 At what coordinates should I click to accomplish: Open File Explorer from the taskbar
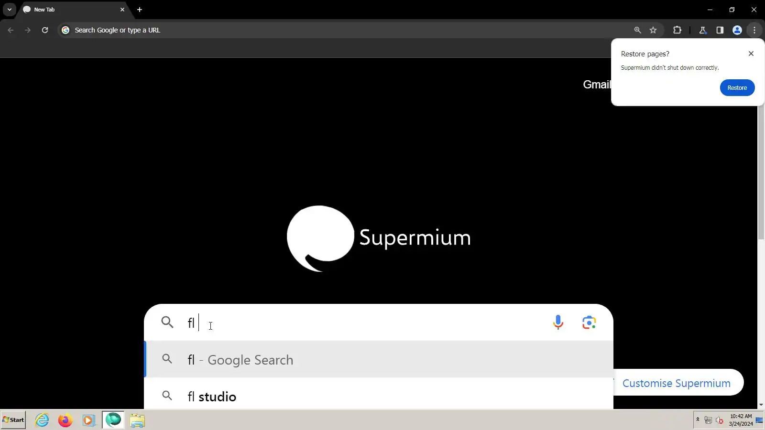click(137, 420)
